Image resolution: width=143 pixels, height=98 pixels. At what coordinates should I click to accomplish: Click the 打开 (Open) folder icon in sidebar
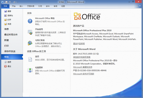point(5,20)
